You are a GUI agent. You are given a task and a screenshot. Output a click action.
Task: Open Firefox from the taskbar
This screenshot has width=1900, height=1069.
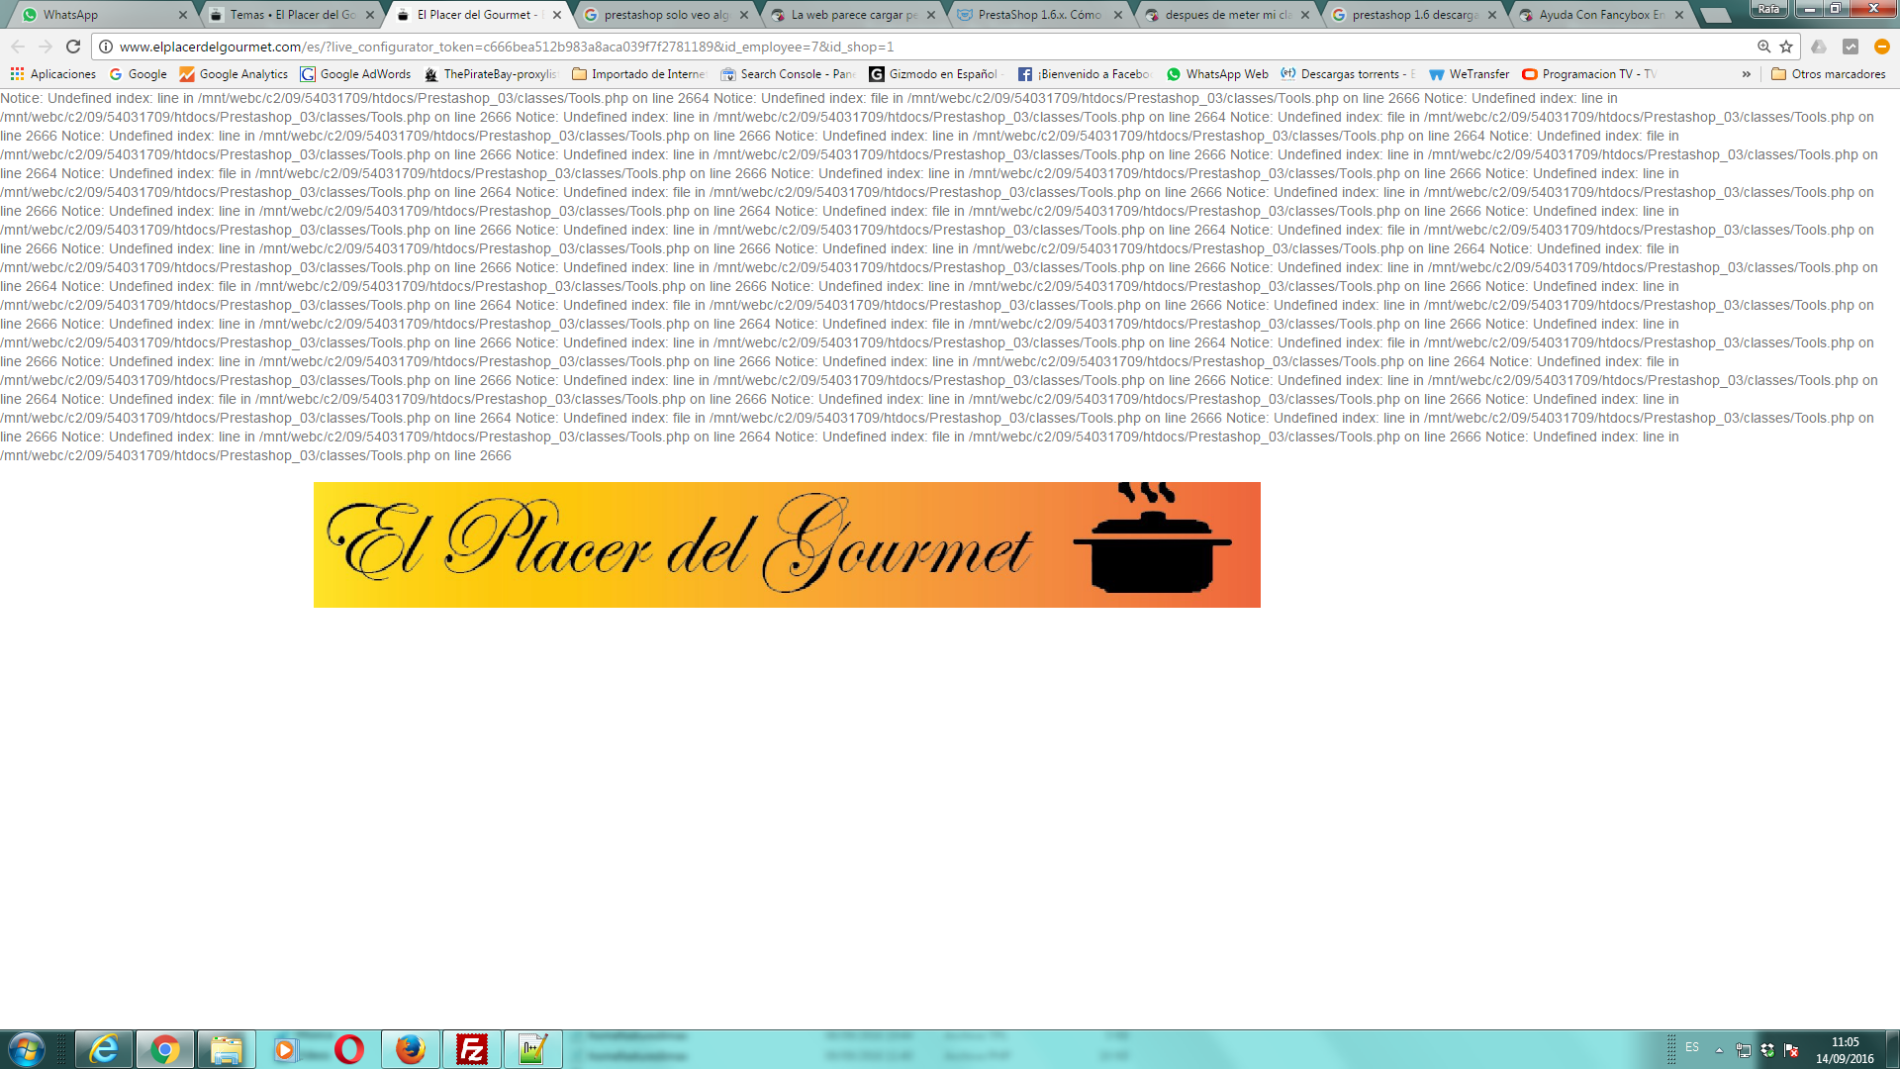coord(410,1049)
